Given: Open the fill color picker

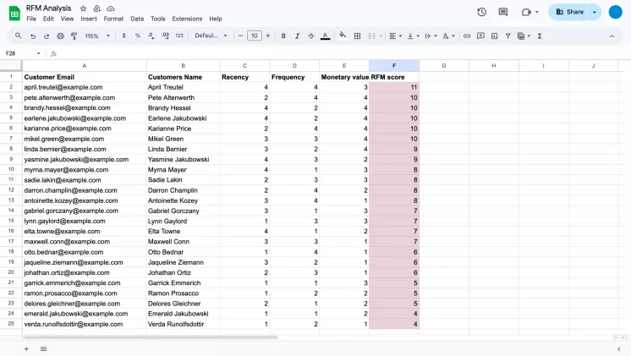Looking at the screenshot, I should [x=343, y=36].
